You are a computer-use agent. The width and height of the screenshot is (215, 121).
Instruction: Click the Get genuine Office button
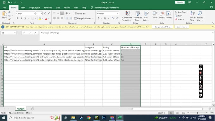[162, 27]
